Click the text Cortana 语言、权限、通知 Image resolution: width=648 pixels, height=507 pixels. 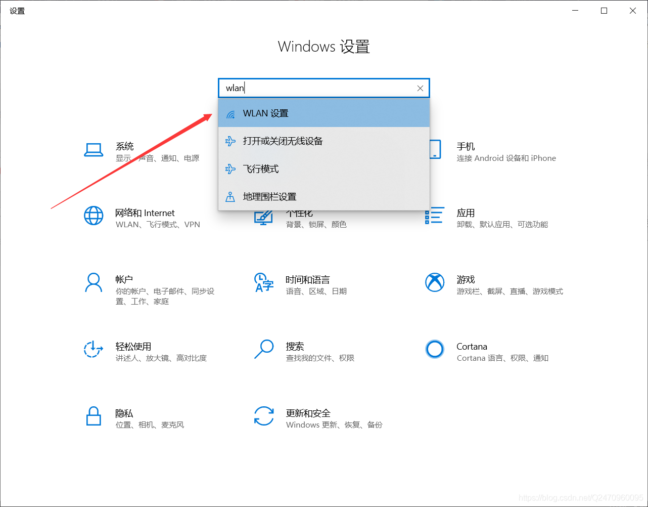click(x=503, y=358)
